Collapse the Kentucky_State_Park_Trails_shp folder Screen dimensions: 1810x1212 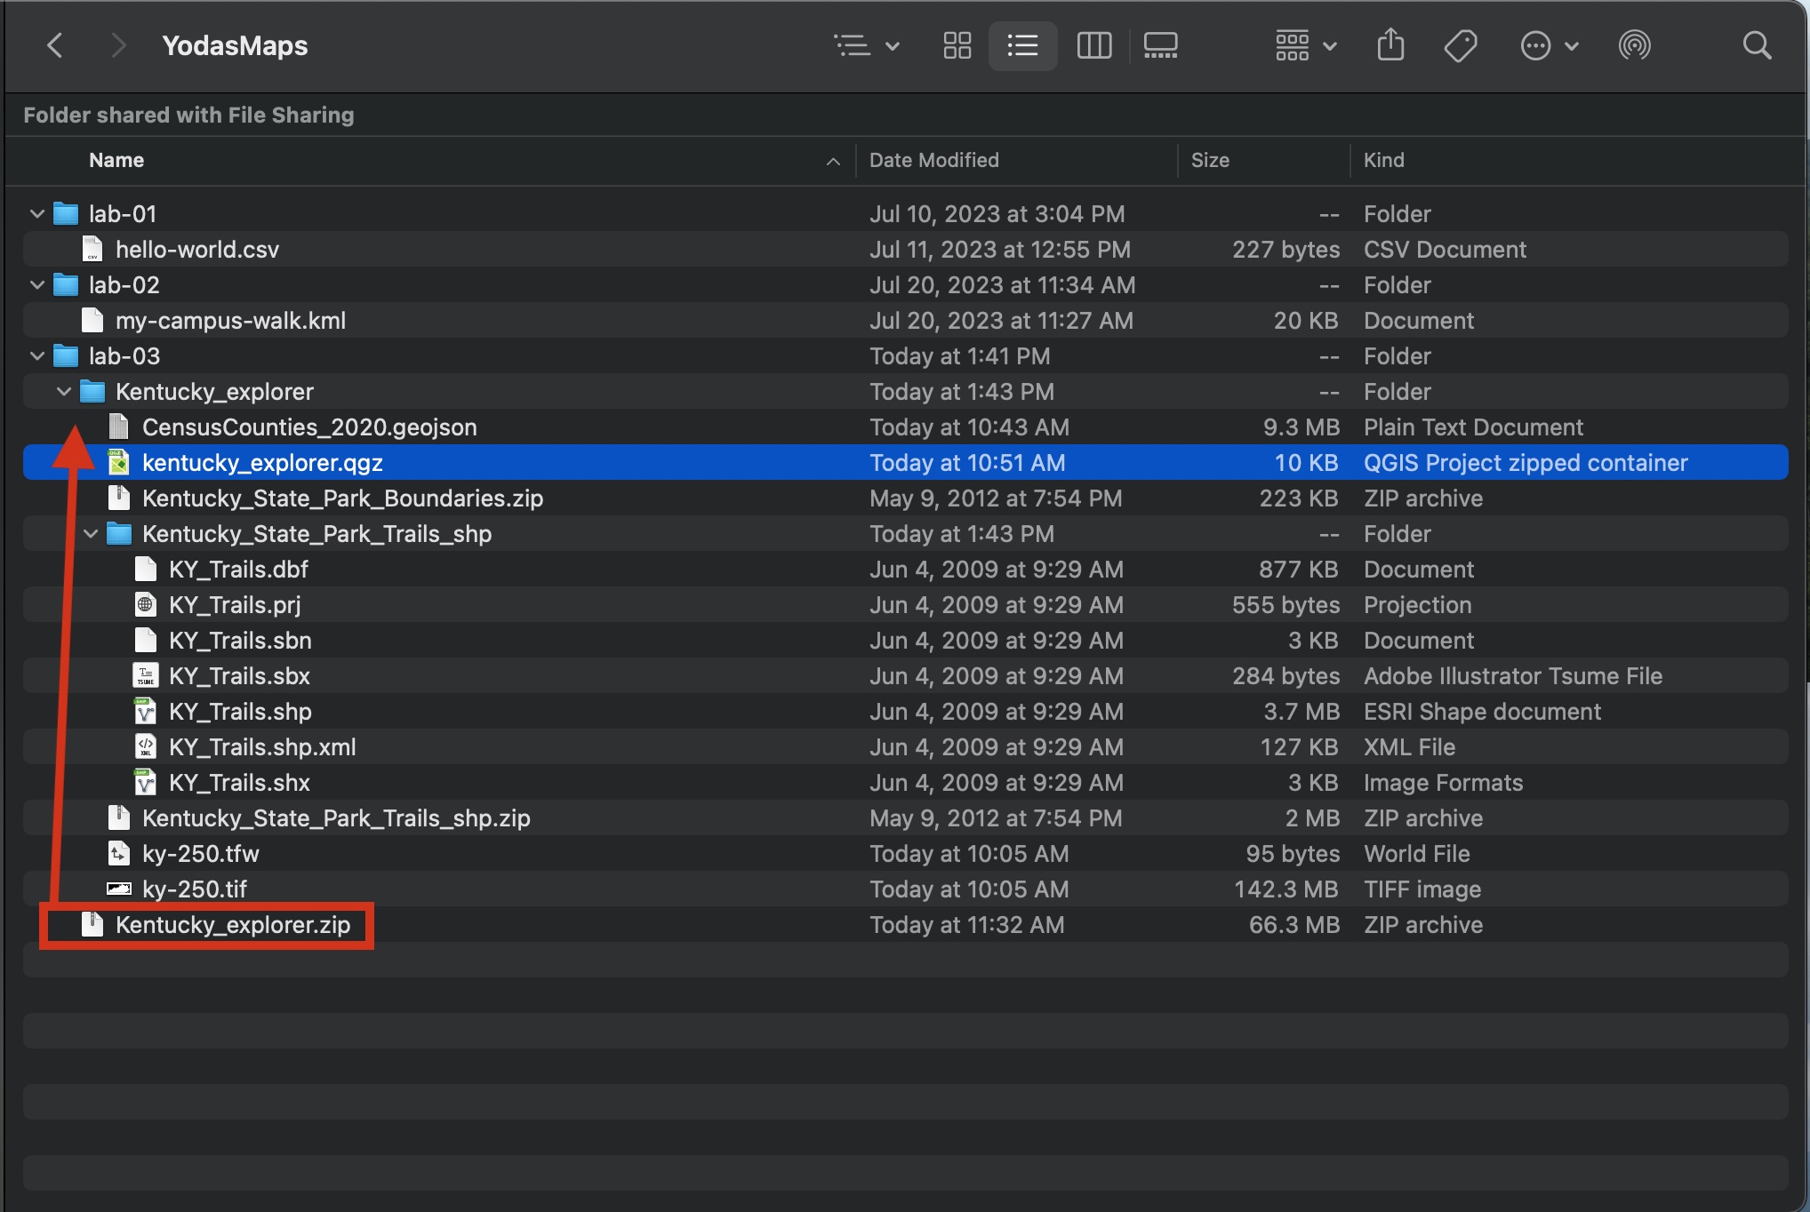pos(91,534)
